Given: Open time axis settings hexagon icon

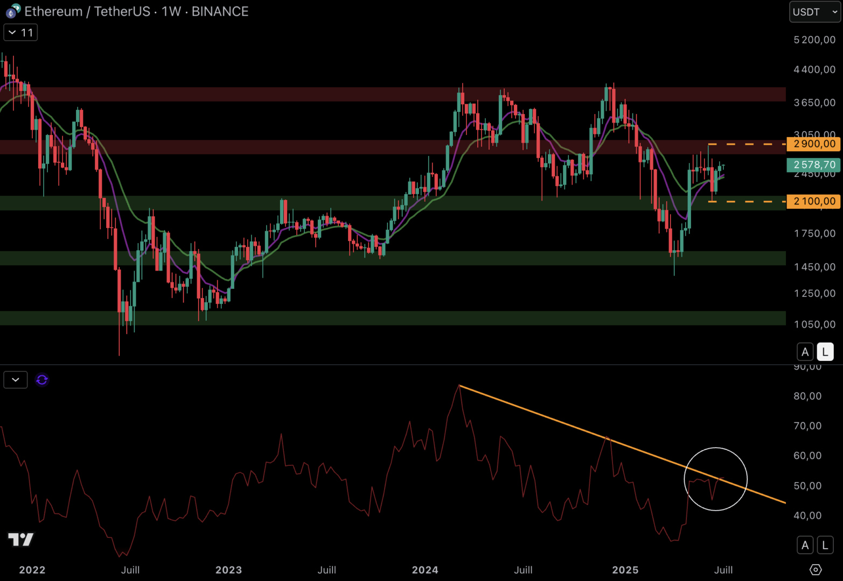Looking at the screenshot, I should tap(816, 570).
